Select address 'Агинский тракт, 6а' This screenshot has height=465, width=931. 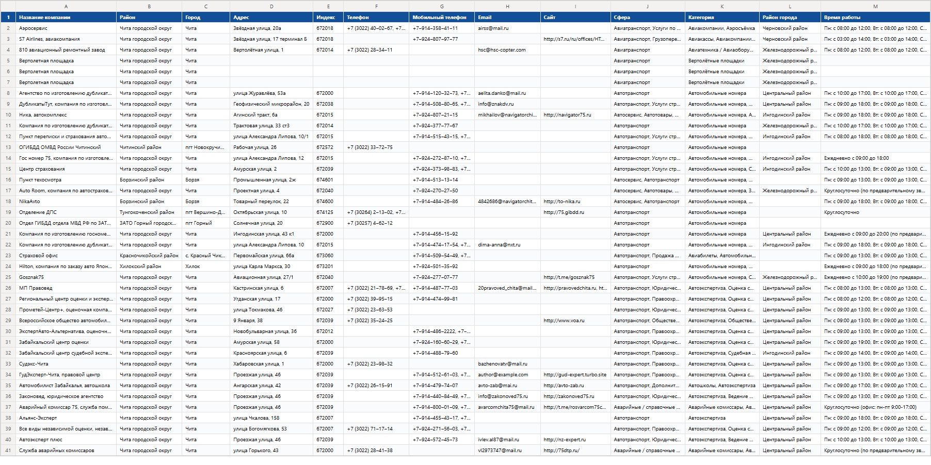(x=271, y=114)
